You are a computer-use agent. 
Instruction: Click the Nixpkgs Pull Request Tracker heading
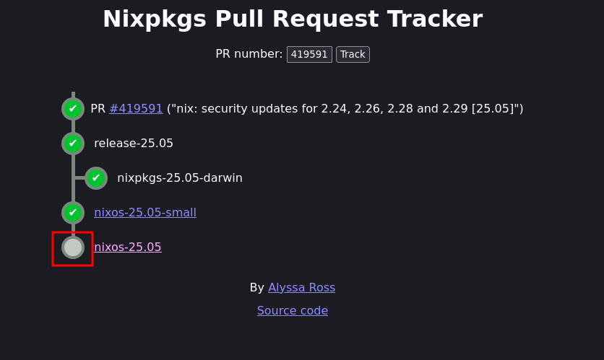point(293,19)
